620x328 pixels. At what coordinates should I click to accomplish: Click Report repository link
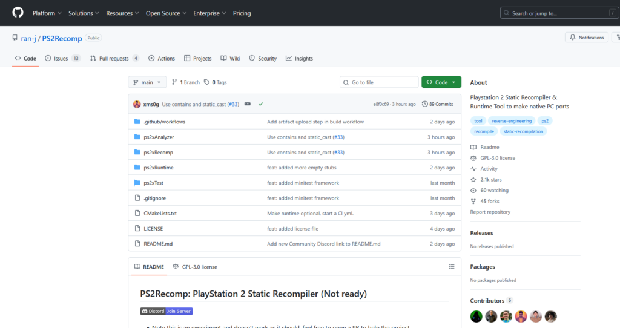(490, 212)
